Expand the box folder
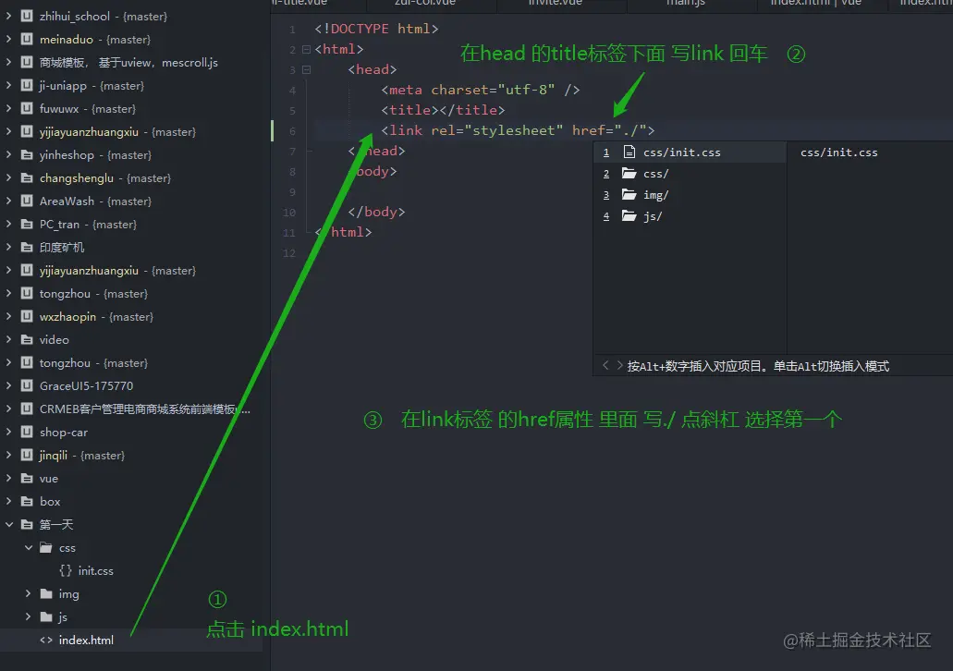Image resolution: width=953 pixels, height=671 pixels. pyautogui.click(x=8, y=501)
